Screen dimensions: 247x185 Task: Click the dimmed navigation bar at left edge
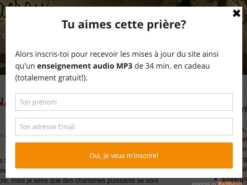[3, 64]
